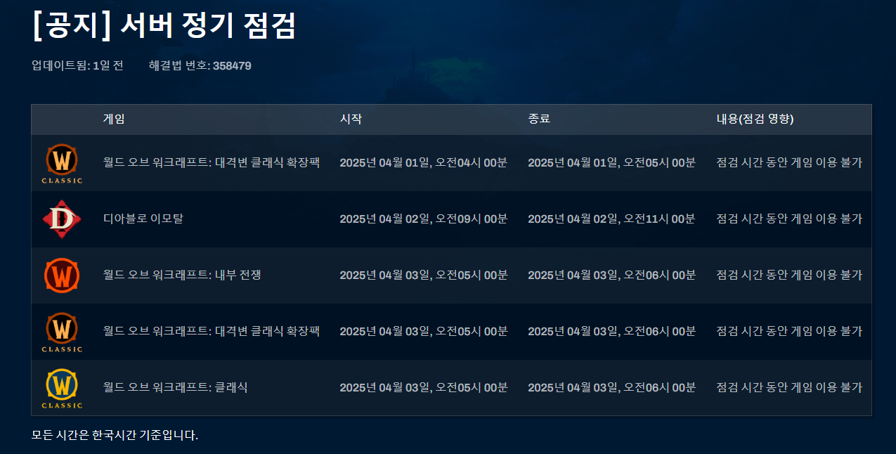The image size is (896, 454).
Task: Click the start time in the 클래식 row
Action: click(x=424, y=387)
